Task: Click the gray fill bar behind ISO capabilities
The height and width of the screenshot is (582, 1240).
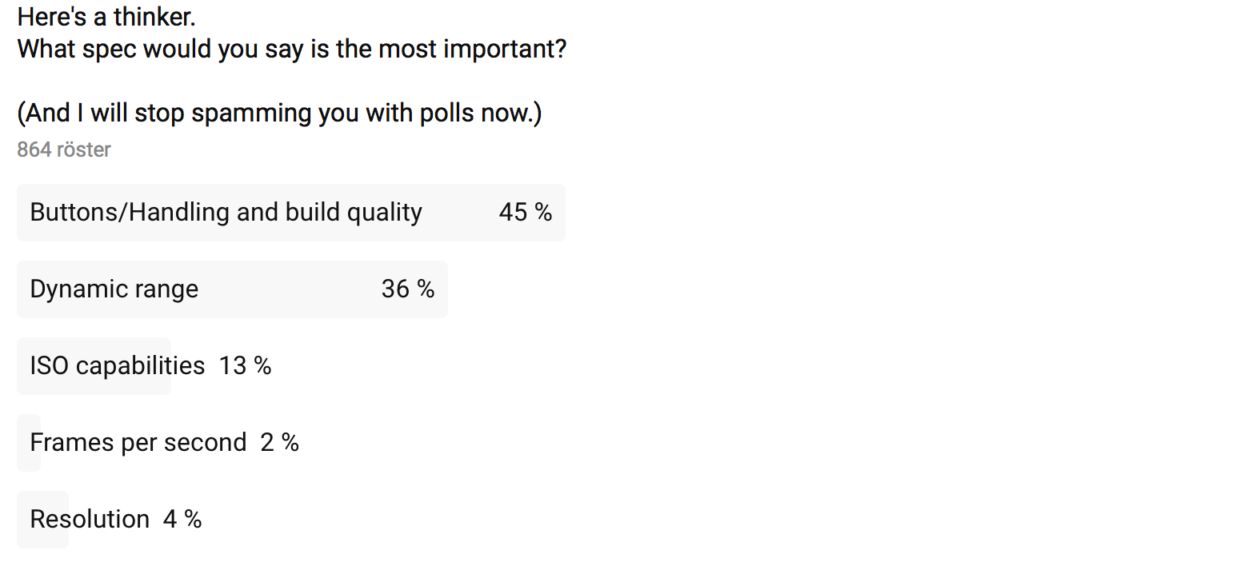Action: click(x=94, y=366)
